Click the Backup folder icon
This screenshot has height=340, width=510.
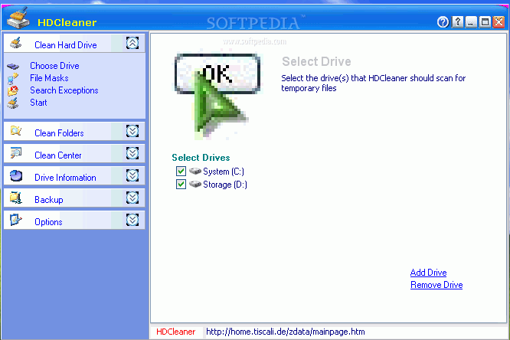pyautogui.click(x=15, y=198)
